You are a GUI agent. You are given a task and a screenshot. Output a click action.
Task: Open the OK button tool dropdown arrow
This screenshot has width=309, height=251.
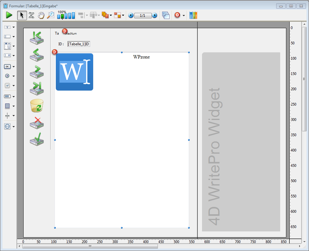13,67
